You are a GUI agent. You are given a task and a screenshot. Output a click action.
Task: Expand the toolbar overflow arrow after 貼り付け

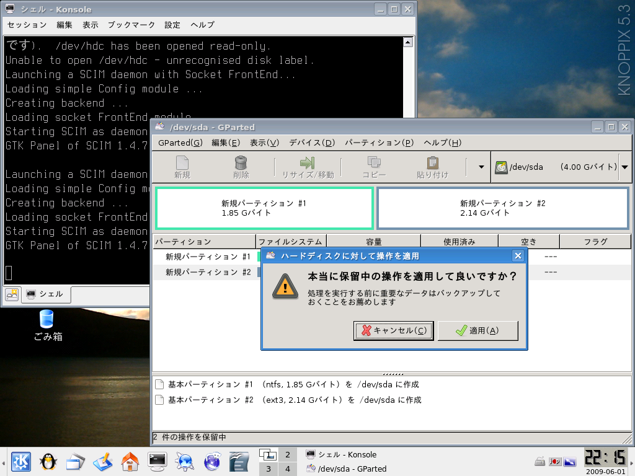pos(481,167)
